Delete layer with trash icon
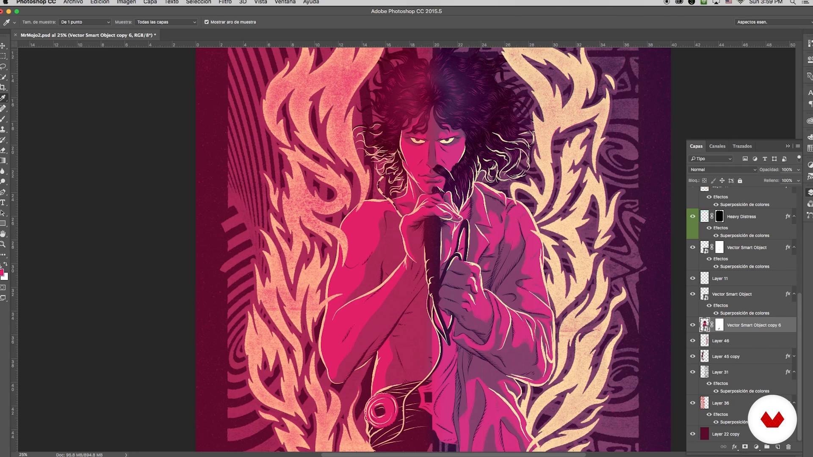813x457 pixels. [788, 447]
